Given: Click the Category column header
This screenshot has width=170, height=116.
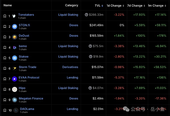Looking at the screenshot, I should tap(71, 5).
